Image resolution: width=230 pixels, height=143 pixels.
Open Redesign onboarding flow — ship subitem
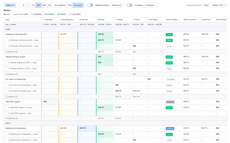point(24,46)
